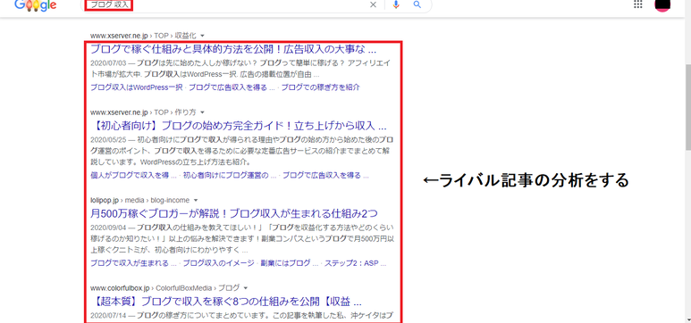The width and height of the screenshot is (691, 323).
Task: Start voice search with microphone icon
Action: click(x=396, y=4)
